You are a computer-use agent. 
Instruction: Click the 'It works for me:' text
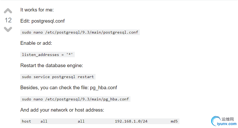point(37,10)
